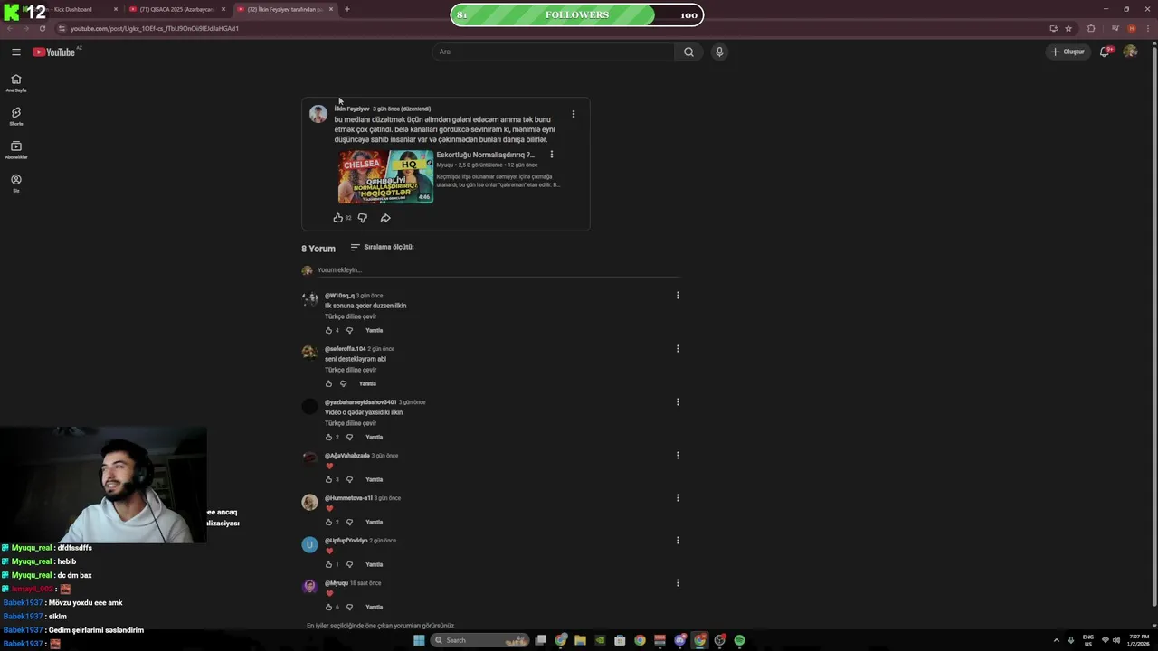Open the YouTube hamburger guide menu
The width and height of the screenshot is (1158, 651).
click(15, 52)
